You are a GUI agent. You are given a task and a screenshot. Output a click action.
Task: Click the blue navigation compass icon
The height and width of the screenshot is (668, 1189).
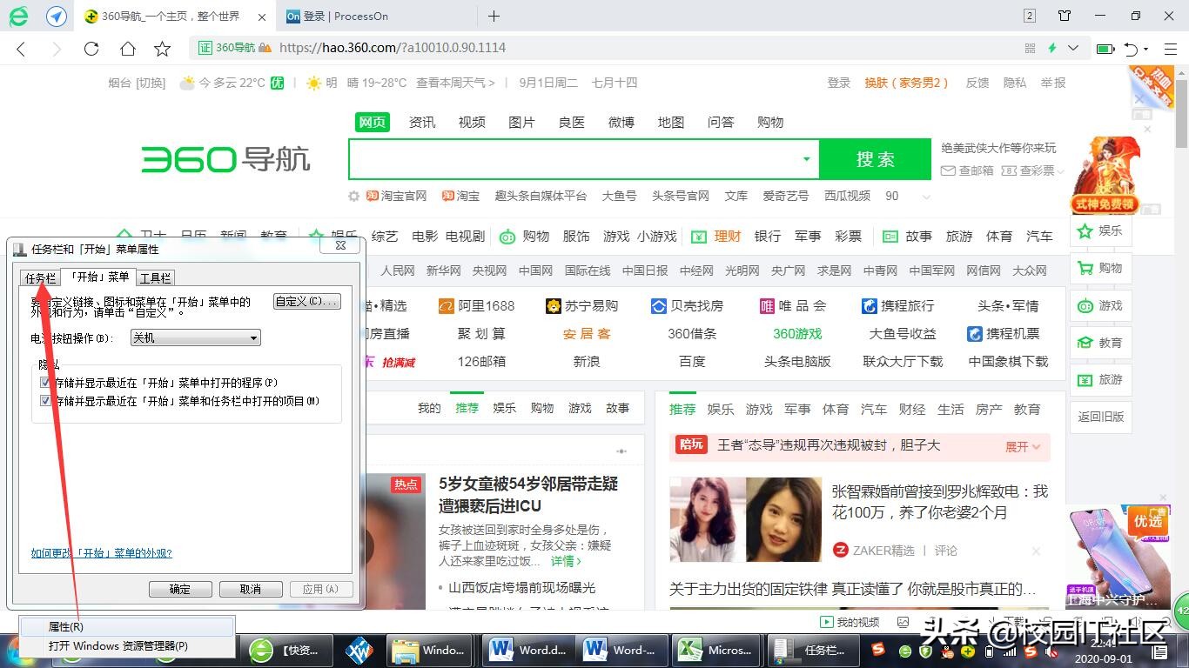[x=57, y=16]
